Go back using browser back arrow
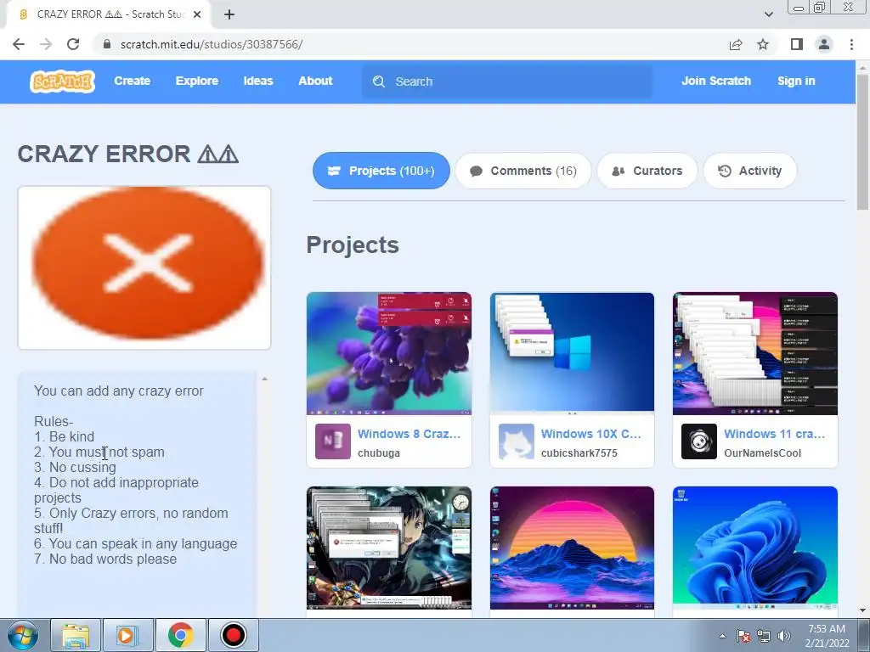 point(19,44)
